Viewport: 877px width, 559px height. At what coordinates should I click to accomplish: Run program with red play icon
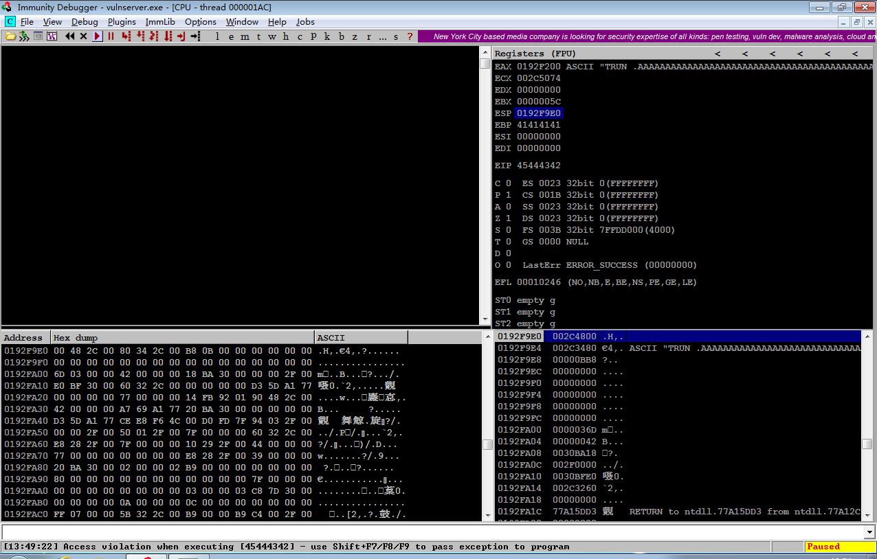coord(97,36)
